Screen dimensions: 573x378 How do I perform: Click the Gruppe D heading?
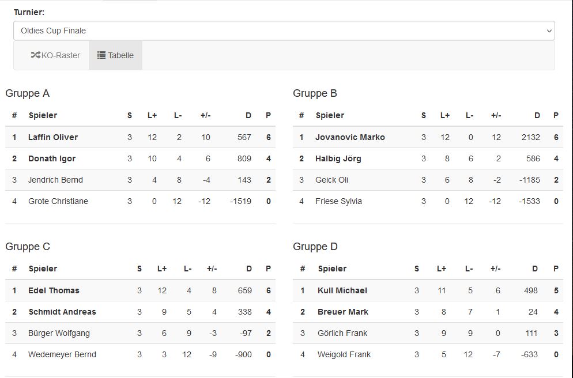pyautogui.click(x=315, y=247)
